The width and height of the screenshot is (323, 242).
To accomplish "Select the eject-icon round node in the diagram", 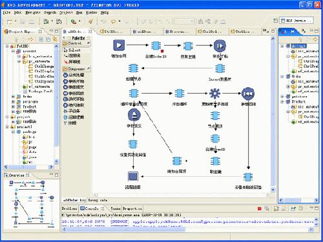I will coord(134,115).
